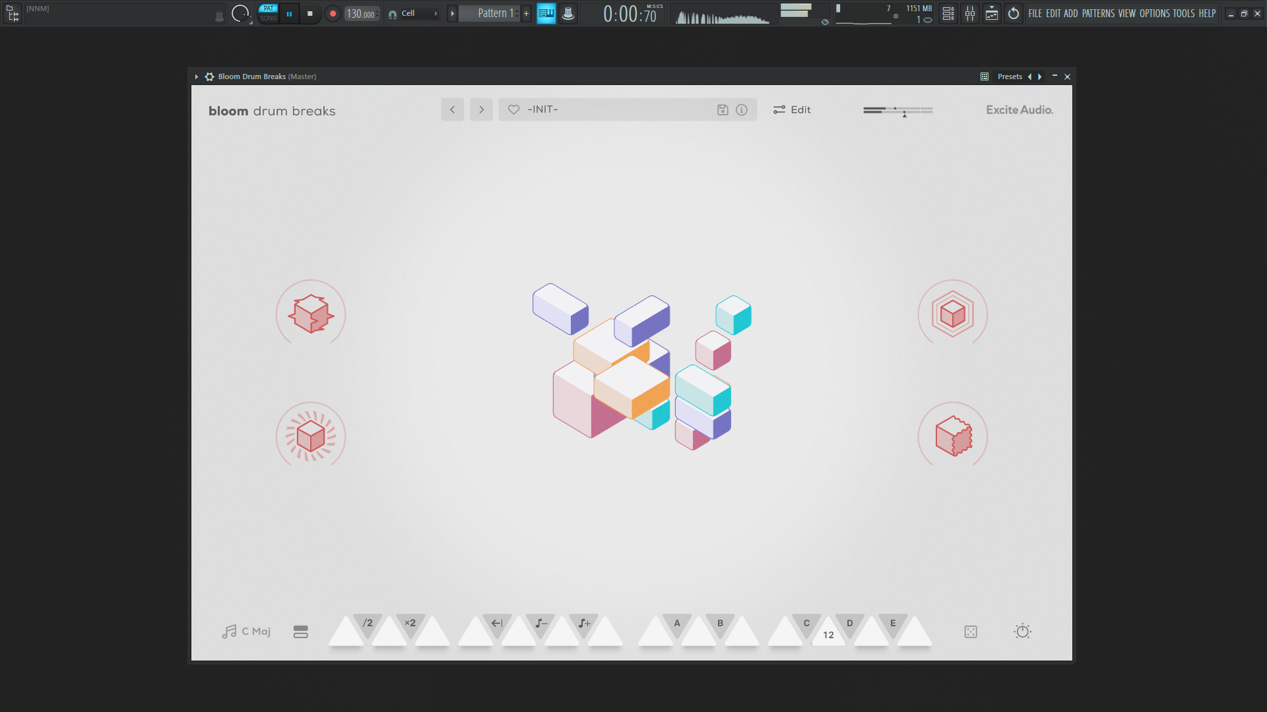1267x712 pixels.
Task: Click the radiating red cube macro on the left
Action: point(311,436)
